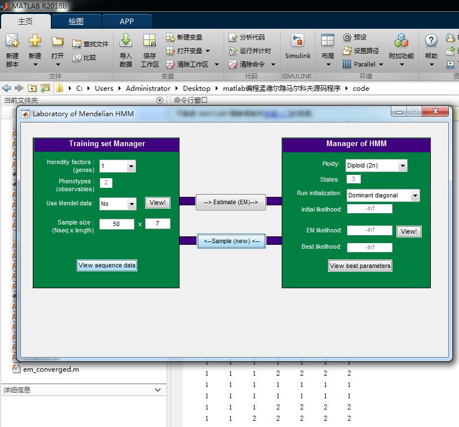Viewport: 459px width, 427px height.
Task: Click the Open (打开) folder icon
Action: [x=58, y=41]
